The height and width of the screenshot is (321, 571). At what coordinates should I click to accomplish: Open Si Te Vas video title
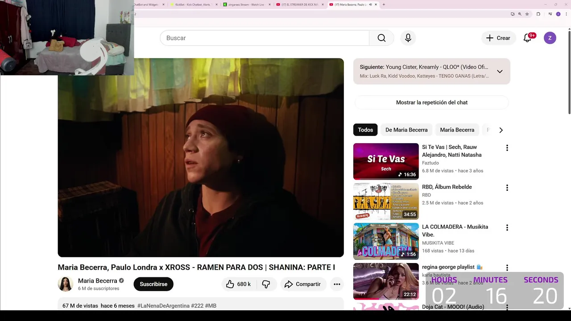452,151
